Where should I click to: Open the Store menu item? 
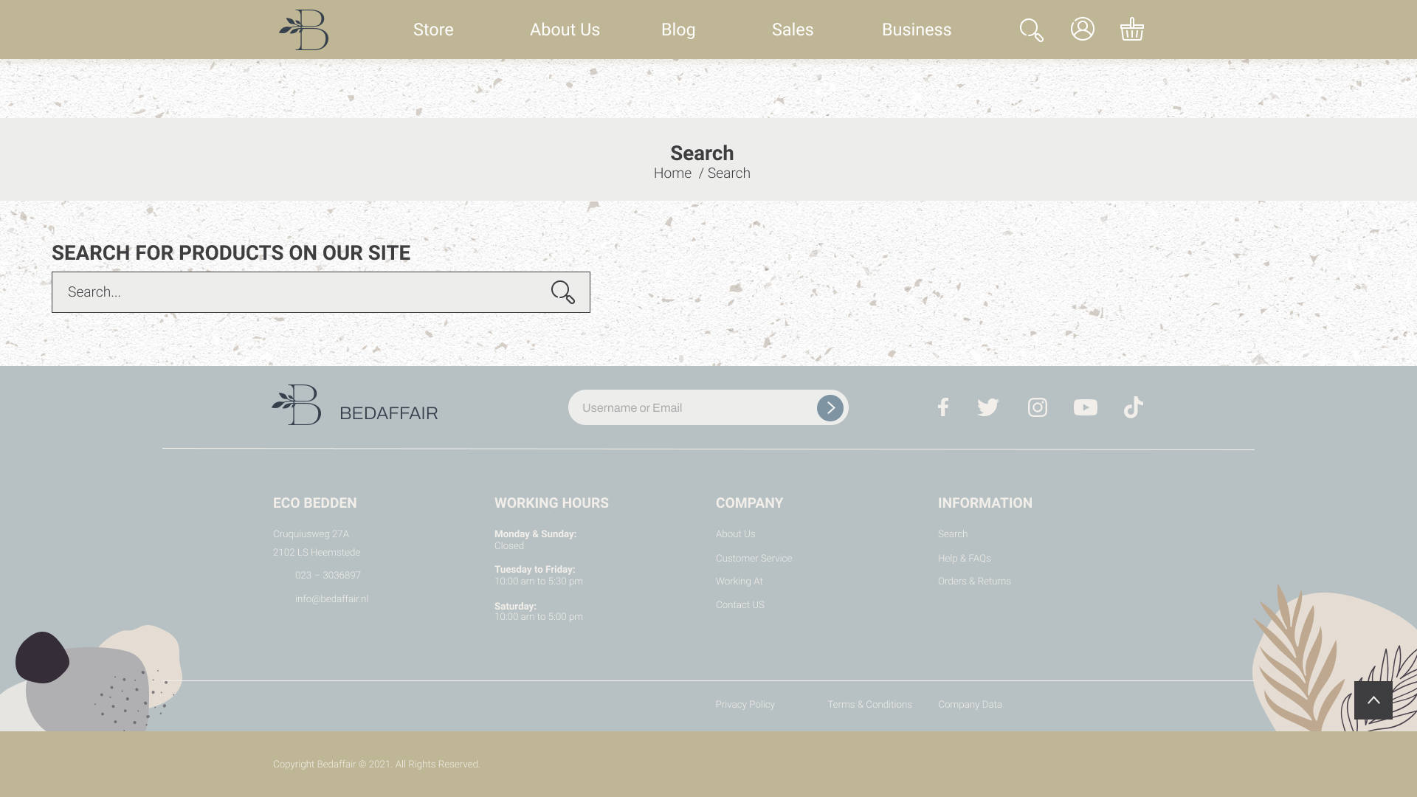pyautogui.click(x=433, y=30)
